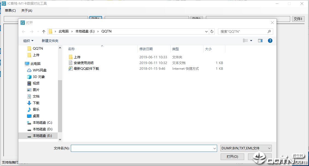The height and width of the screenshot is (166, 309).
Task: Click the 最新QQ软件下载 shortcut icon
Action: [71, 69]
